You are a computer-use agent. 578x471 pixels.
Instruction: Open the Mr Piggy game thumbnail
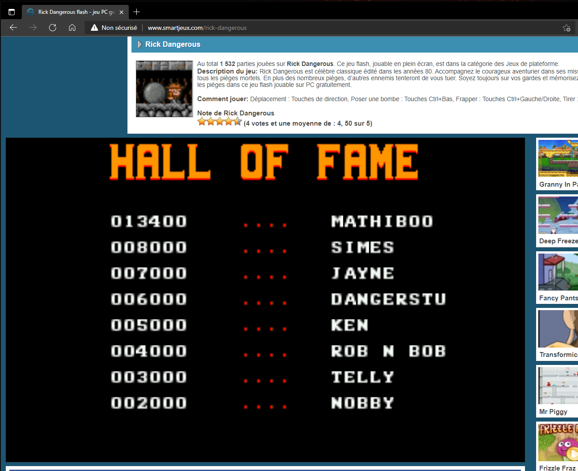click(558, 385)
